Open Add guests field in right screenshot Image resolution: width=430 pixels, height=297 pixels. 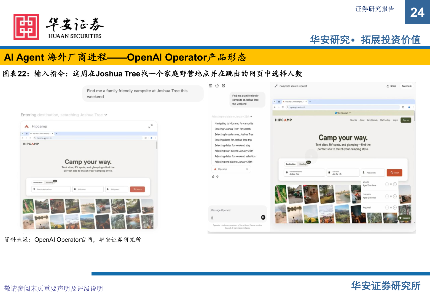tap(373, 173)
